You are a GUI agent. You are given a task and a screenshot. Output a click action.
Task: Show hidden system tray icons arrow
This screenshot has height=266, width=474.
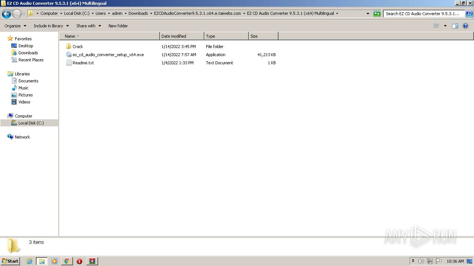tap(413, 261)
